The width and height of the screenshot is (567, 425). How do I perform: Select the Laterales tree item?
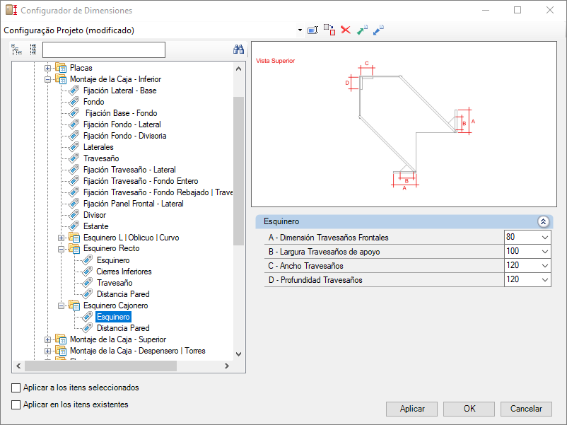click(x=98, y=147)
